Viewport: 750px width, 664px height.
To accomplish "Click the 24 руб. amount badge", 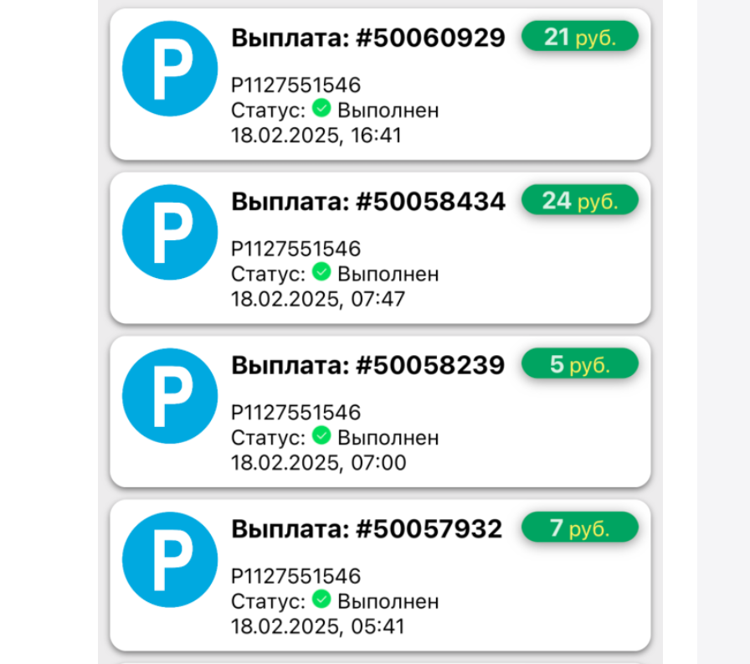I will point(579,200).
